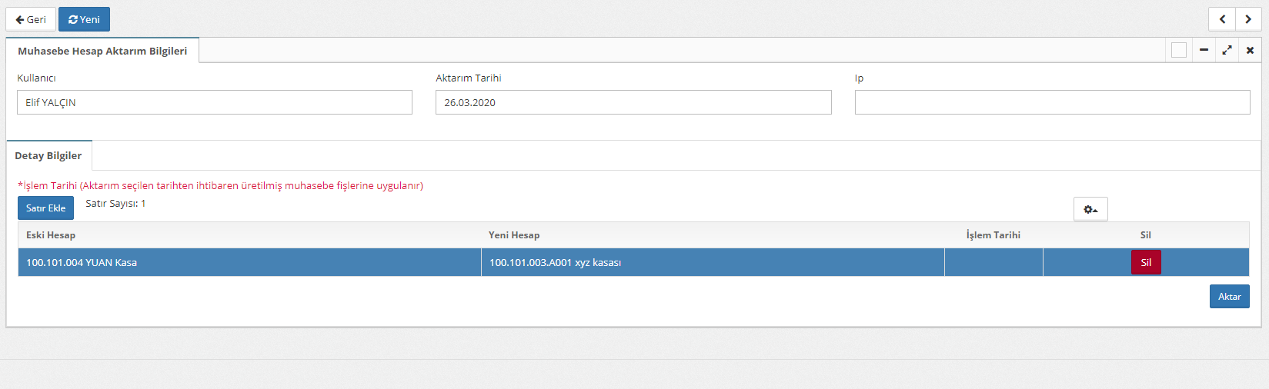This screenshot has height=389, width=1269.
Task: Click the Geri back arrow button
Action: [31, 19]
